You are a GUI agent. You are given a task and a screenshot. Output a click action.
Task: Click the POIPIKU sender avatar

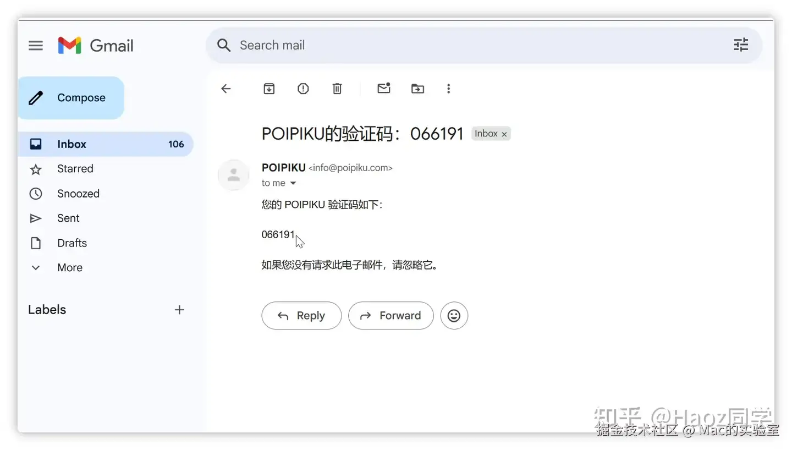click(234, 175)
